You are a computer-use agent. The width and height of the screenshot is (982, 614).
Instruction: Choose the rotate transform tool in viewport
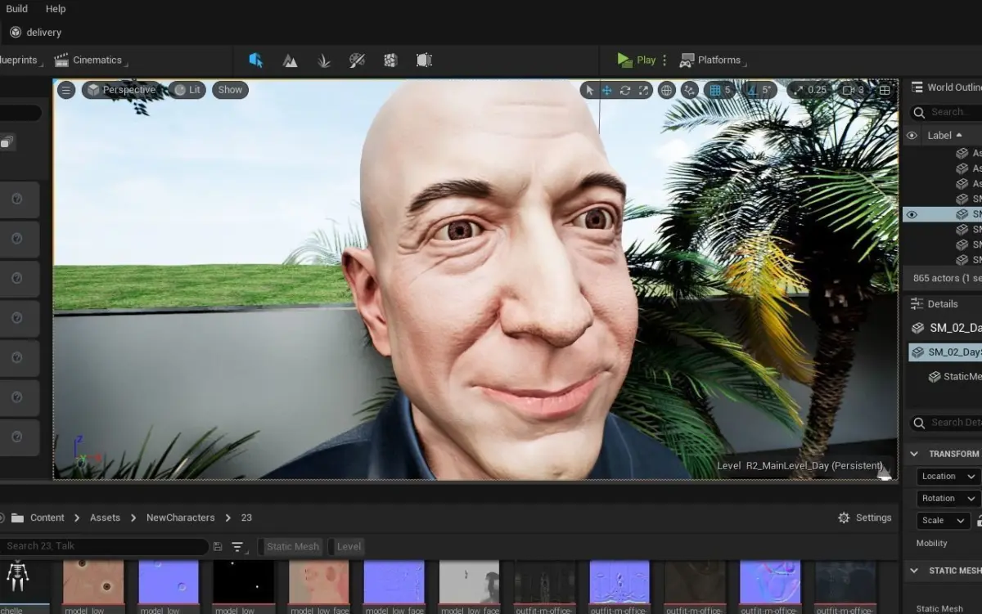[x=625, y=90]
